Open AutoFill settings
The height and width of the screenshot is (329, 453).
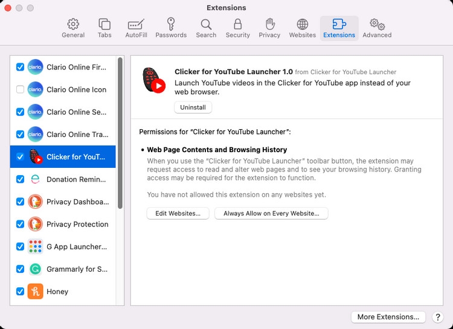(137, 28)
